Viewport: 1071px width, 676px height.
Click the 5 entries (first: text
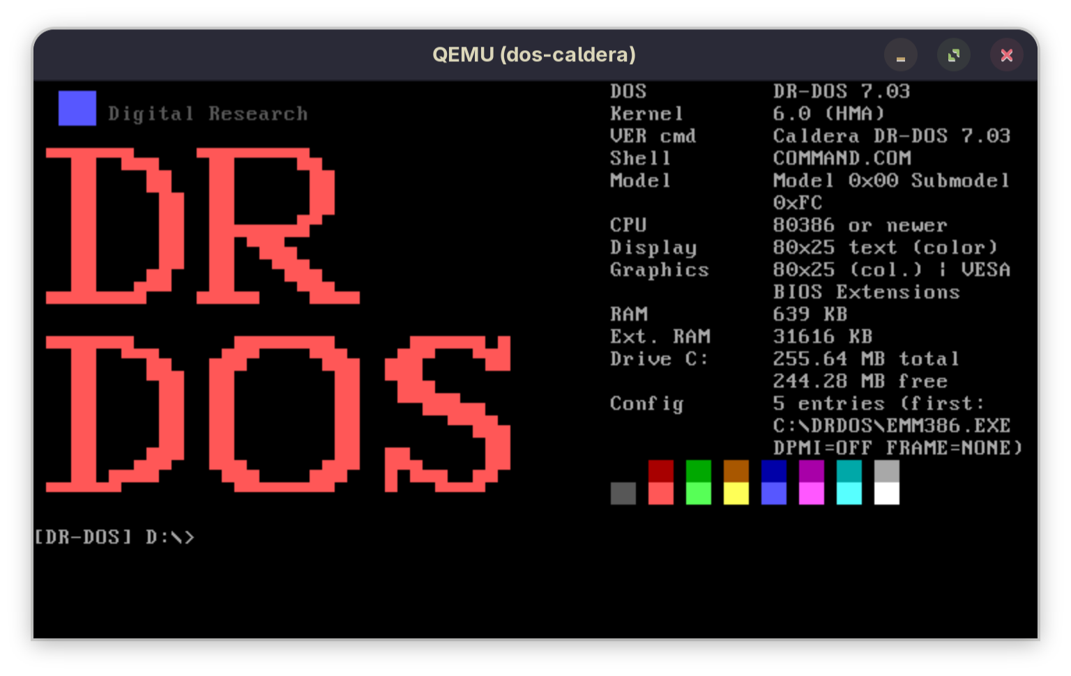[x=879, y=404]
